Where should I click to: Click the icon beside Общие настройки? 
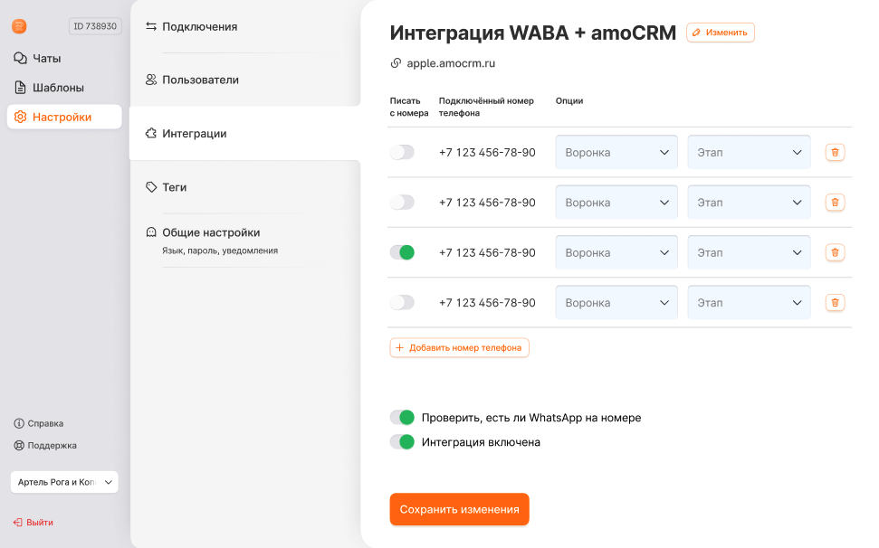151,232
